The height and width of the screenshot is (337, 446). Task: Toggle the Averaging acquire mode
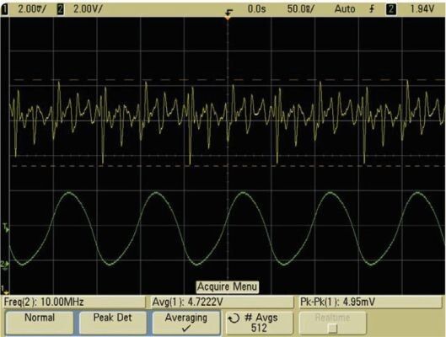186,323
